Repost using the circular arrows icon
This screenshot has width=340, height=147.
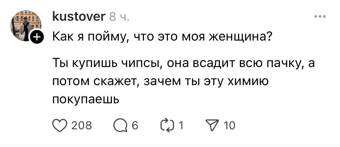[x=169, y=125]
